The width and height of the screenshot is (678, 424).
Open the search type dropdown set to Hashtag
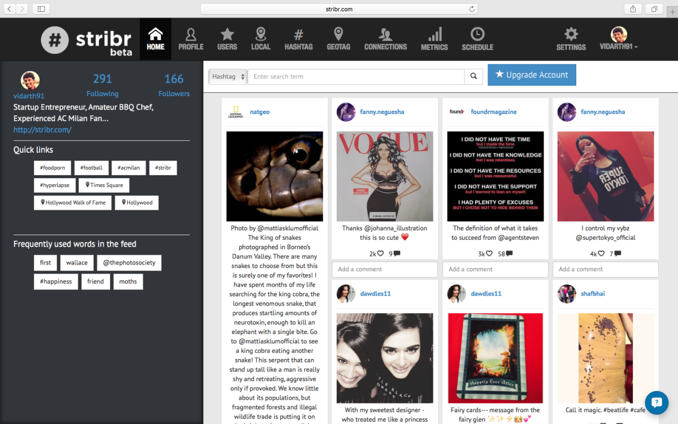227,76
